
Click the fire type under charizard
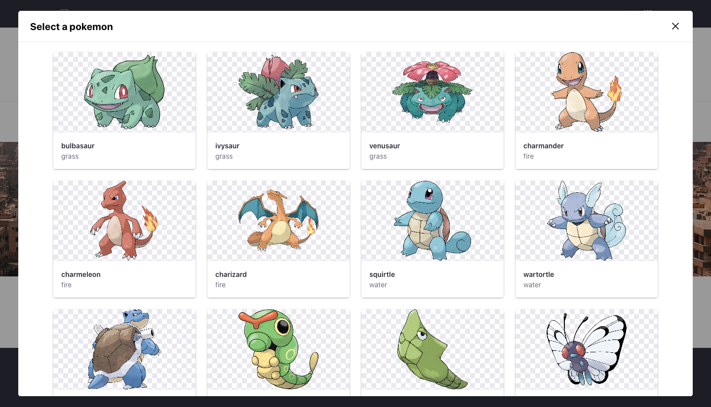tap(221, 285)
